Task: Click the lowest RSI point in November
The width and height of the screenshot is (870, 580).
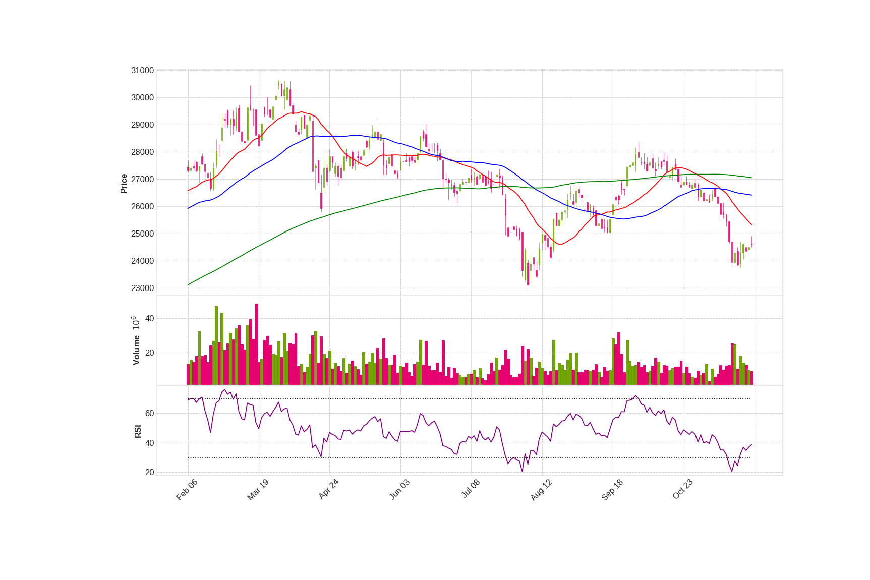Action: pos(732,471)
